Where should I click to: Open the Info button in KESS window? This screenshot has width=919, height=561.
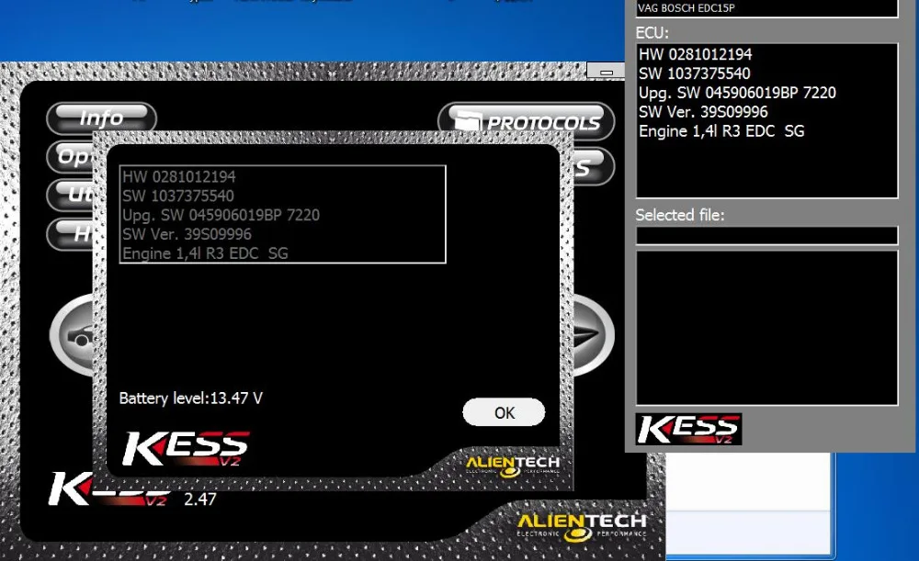pyautogui.click(x=101, y=118)
